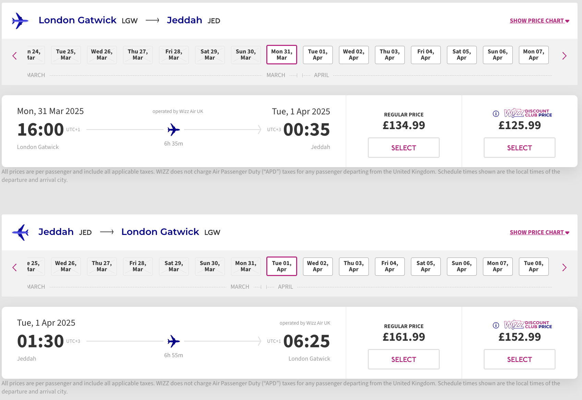Go to next return dates with right arrow
This screenshot has width=582, height=400.
pos(564,267)
